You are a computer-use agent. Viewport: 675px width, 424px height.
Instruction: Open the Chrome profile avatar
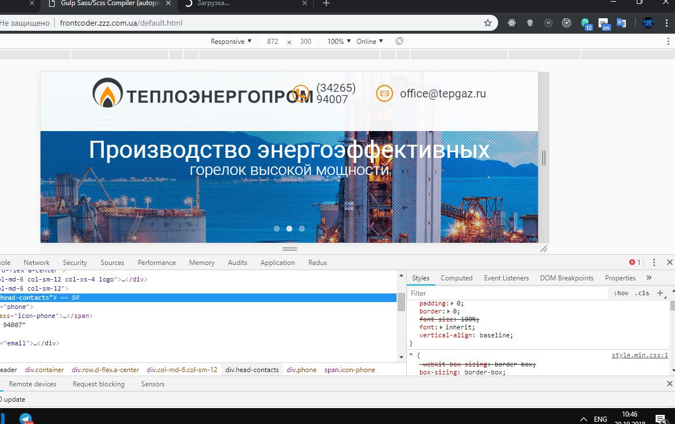coord(648,23)
